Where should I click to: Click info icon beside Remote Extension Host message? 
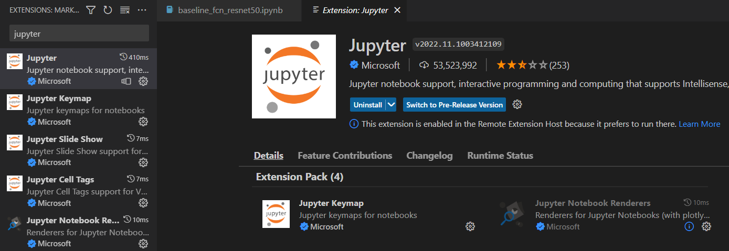(354, 124)
